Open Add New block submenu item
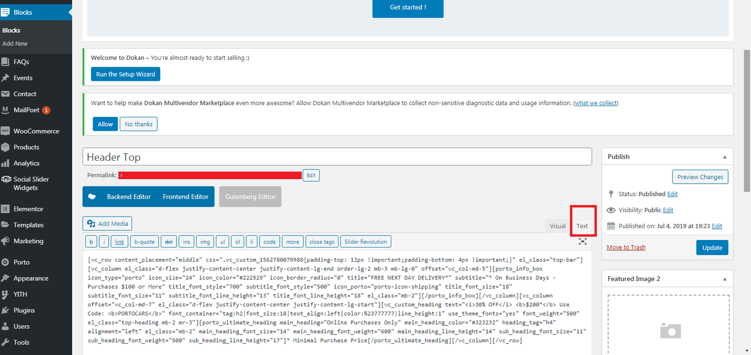 coord(15,43)
